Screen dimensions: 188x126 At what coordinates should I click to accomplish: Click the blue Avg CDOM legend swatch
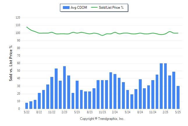[x=66, y=8]
